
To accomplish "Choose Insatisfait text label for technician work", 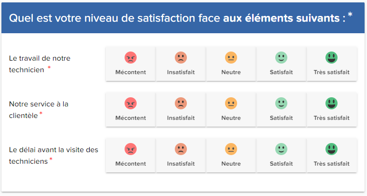I will 181,72.
